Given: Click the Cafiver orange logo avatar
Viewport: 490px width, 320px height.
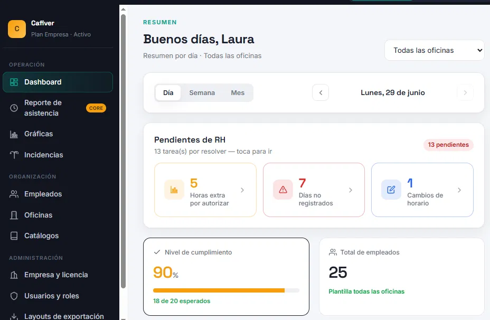Looking at the screenshot, I should [x=17, y=29].
